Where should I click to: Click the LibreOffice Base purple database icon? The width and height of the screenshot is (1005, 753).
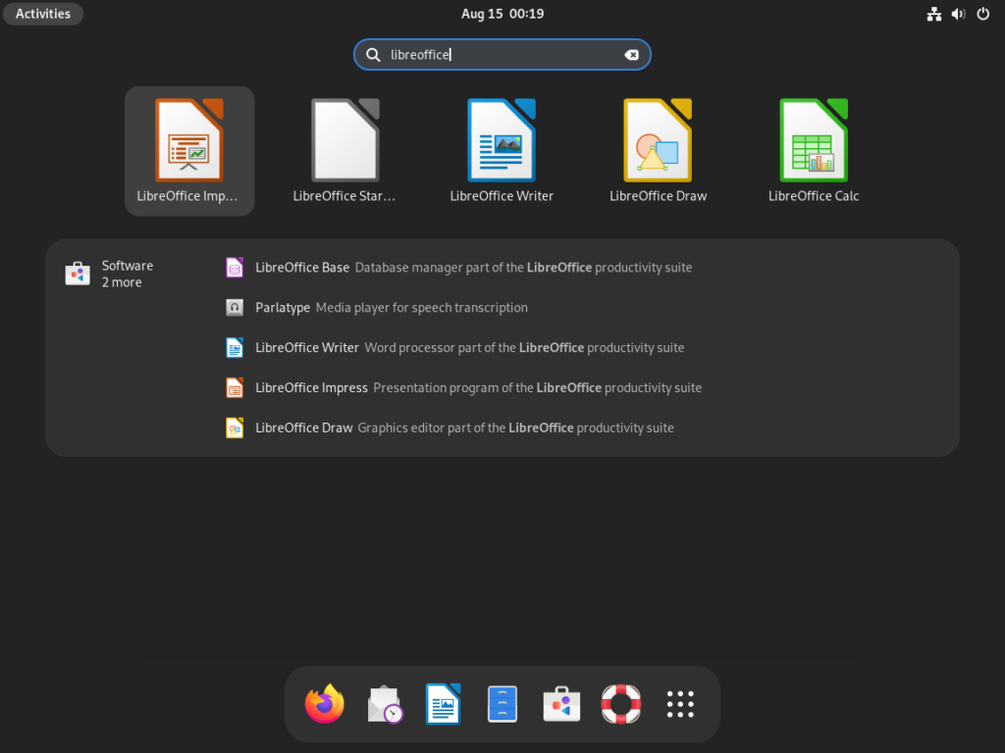[235, 268]
